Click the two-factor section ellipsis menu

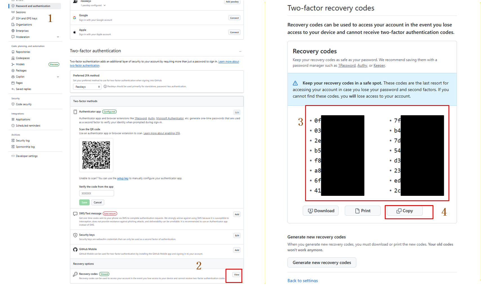[x=240, y=52]
